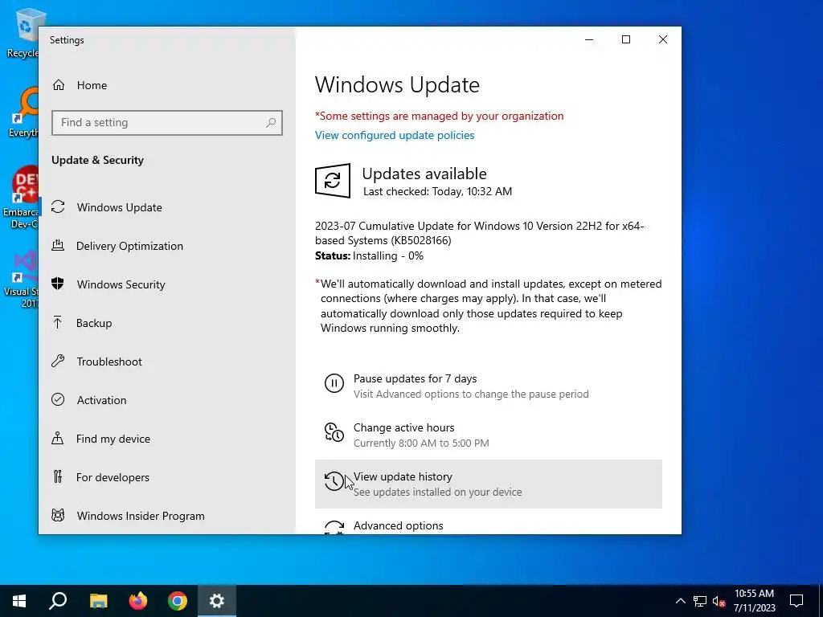The image size is (823, 617).
Task: Click the Advanced options gear-arrows icon
Action: (334, 527)
